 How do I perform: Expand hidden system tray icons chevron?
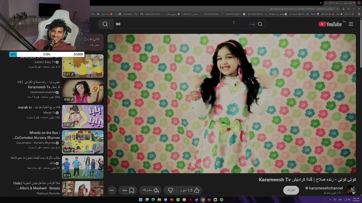coord(330,200)
